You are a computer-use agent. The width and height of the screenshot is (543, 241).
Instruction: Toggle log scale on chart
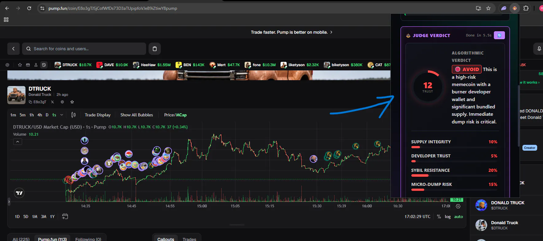(x=448, y=217)
